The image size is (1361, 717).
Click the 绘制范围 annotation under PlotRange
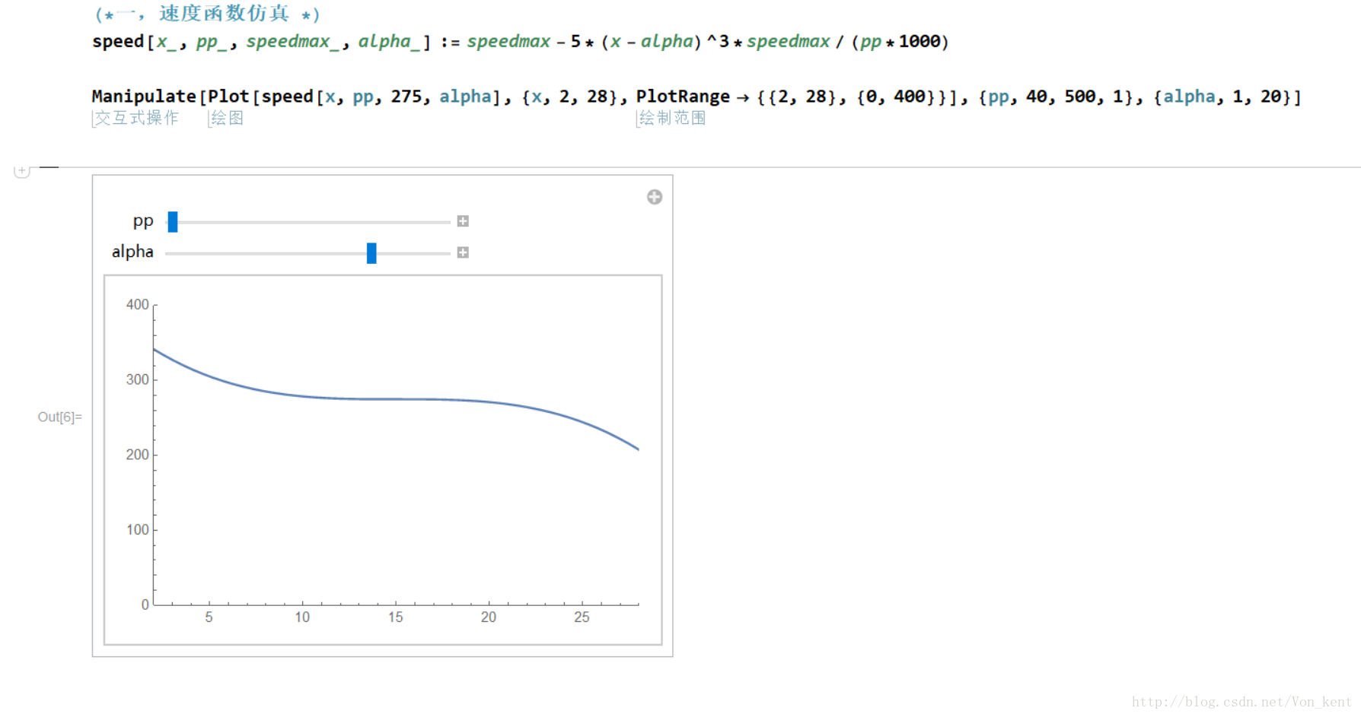pos(672,118)
